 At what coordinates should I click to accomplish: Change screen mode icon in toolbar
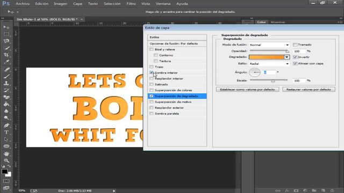coord(6,188)
